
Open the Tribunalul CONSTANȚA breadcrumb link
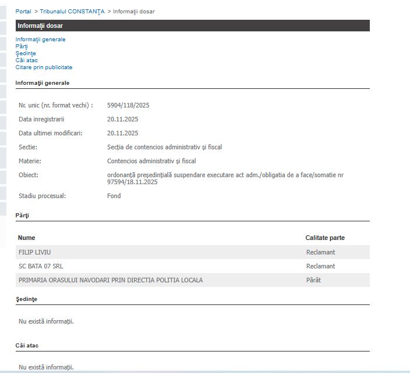coord(73,12)
